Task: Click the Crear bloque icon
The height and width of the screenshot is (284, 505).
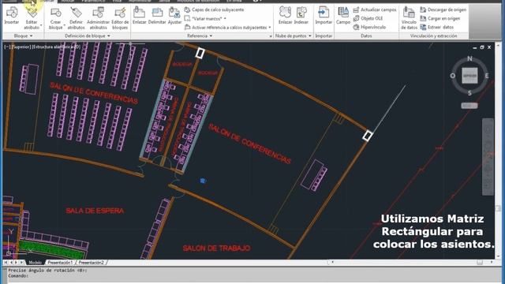Action: click(55, 13)
